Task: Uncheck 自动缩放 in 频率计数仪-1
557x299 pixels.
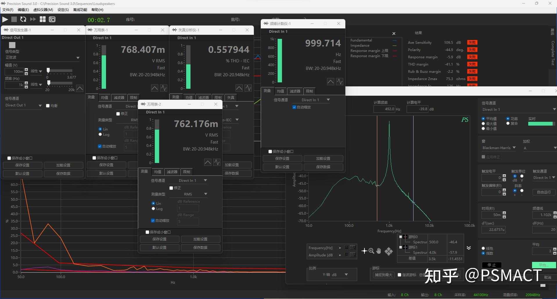Action: click(x=294, y=107)
